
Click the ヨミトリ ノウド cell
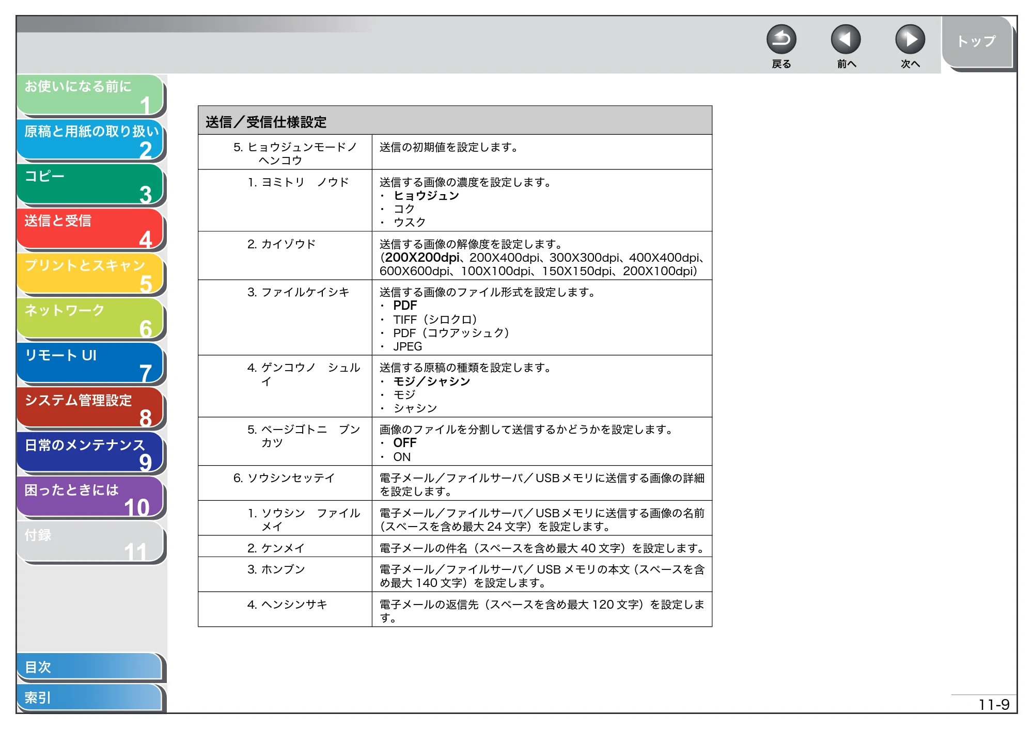tap(285, 200)
